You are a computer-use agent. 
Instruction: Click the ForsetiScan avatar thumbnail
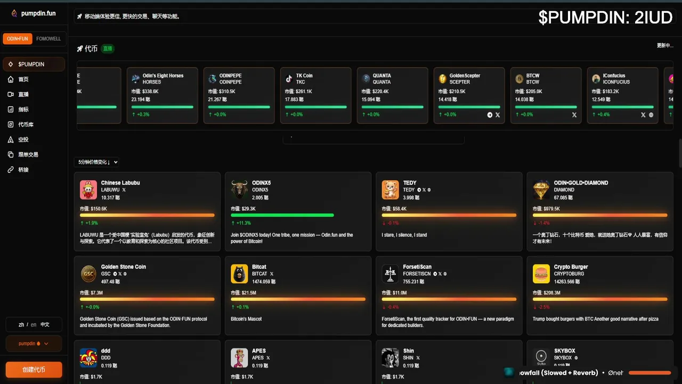pyautogui.click(x=391, y=274)
